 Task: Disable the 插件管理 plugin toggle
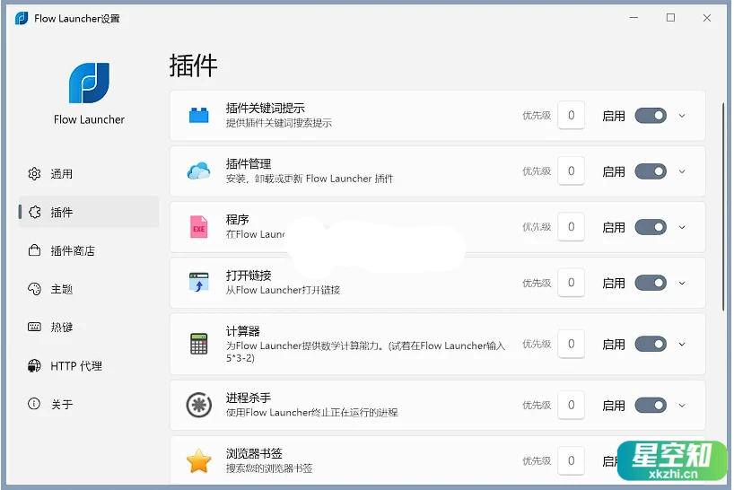(x=651, y=171)
